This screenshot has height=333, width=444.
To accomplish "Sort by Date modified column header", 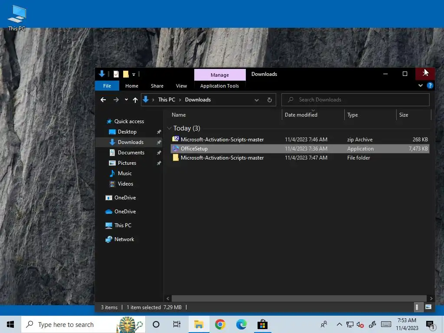I will coord(301,114).
